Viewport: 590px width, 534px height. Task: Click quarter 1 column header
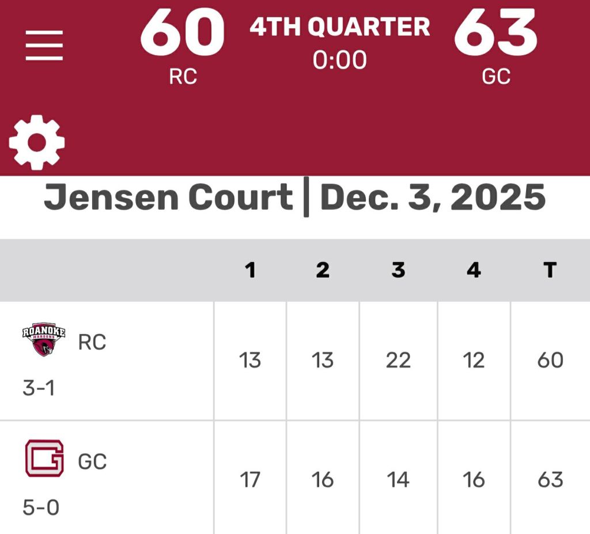click(250, 270)
